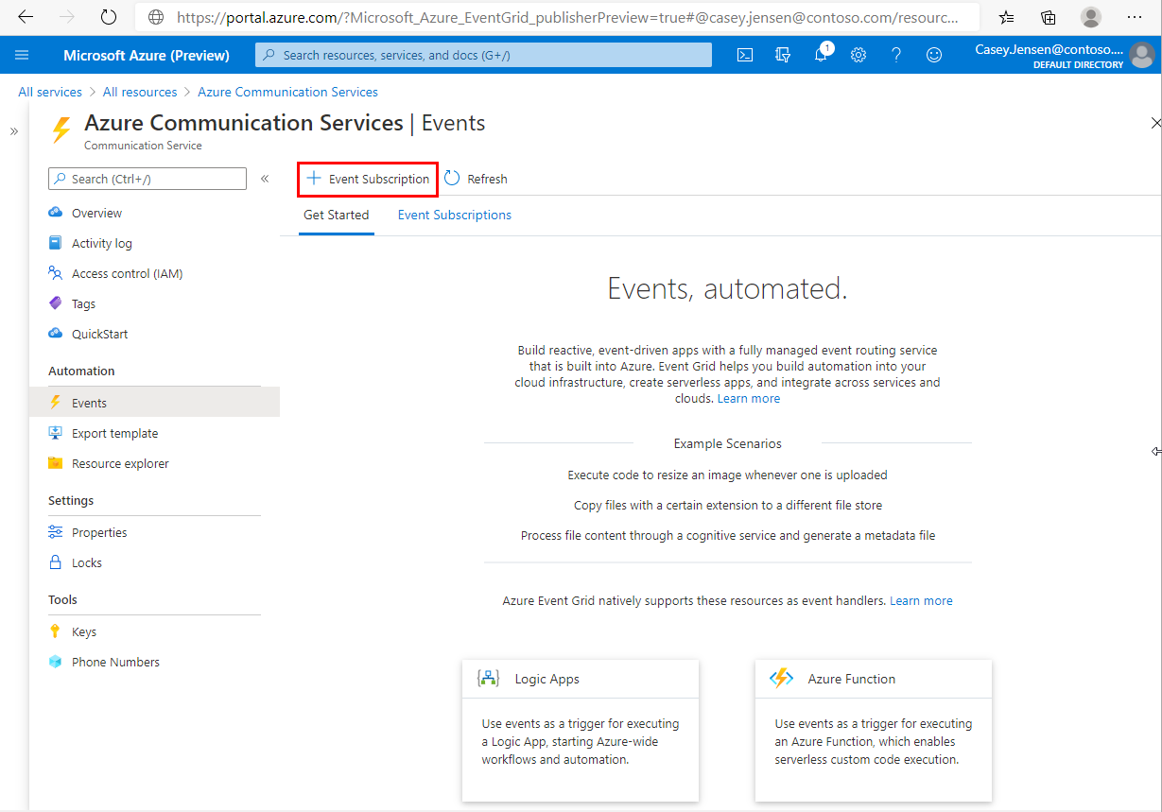Click the Logic Apps handler card icon
The width and height of the screenshot is (1162, 812).
[488, 678]
